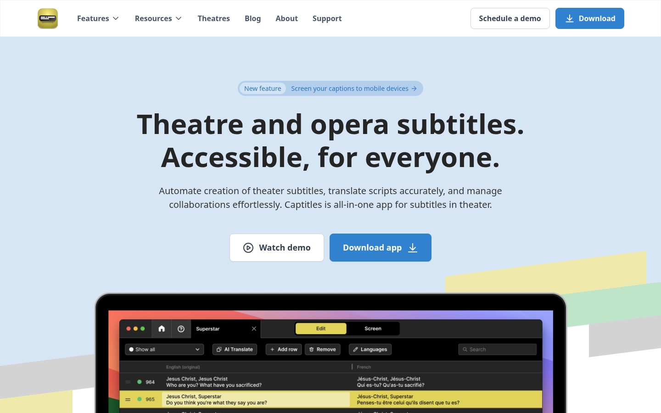
Task: Select French line 'Penses-tu être celui qu'ils disent que tu es?'
Action: (408, 403)
